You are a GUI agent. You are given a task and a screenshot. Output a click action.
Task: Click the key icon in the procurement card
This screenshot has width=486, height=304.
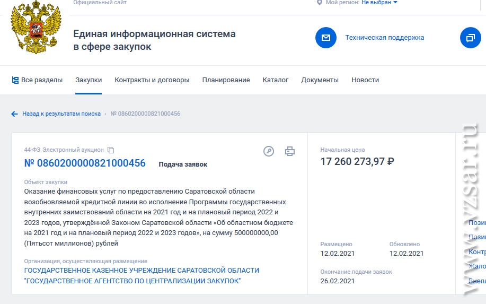269,151
